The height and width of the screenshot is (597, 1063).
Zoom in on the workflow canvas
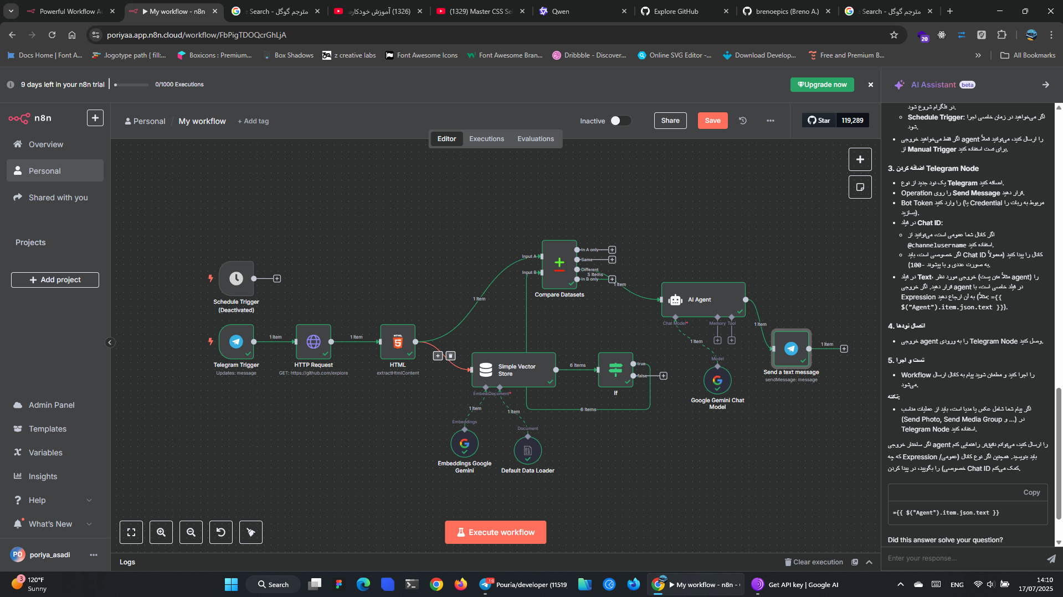click(161, 532)
